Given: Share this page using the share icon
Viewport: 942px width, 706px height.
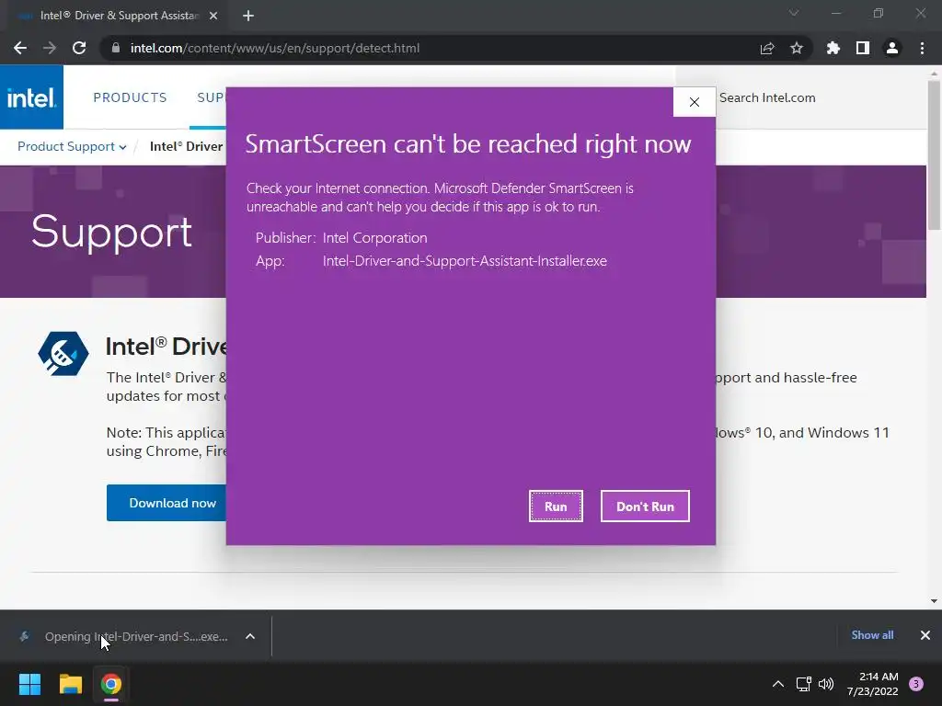Looking at the screenshot, I should coord(767,48).
